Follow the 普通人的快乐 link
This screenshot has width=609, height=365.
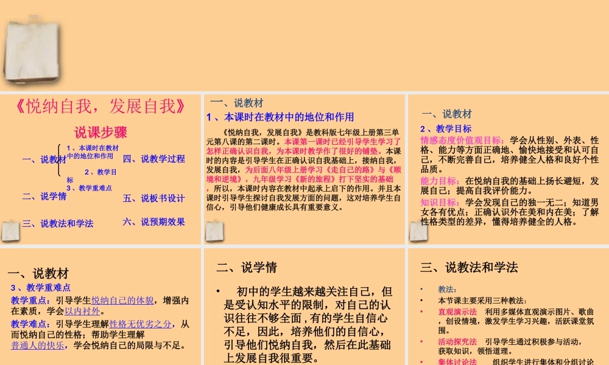pyautogui.click(x=37, y=345)
